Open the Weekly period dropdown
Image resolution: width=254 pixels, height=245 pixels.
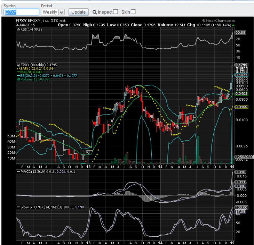coord(53,12)
